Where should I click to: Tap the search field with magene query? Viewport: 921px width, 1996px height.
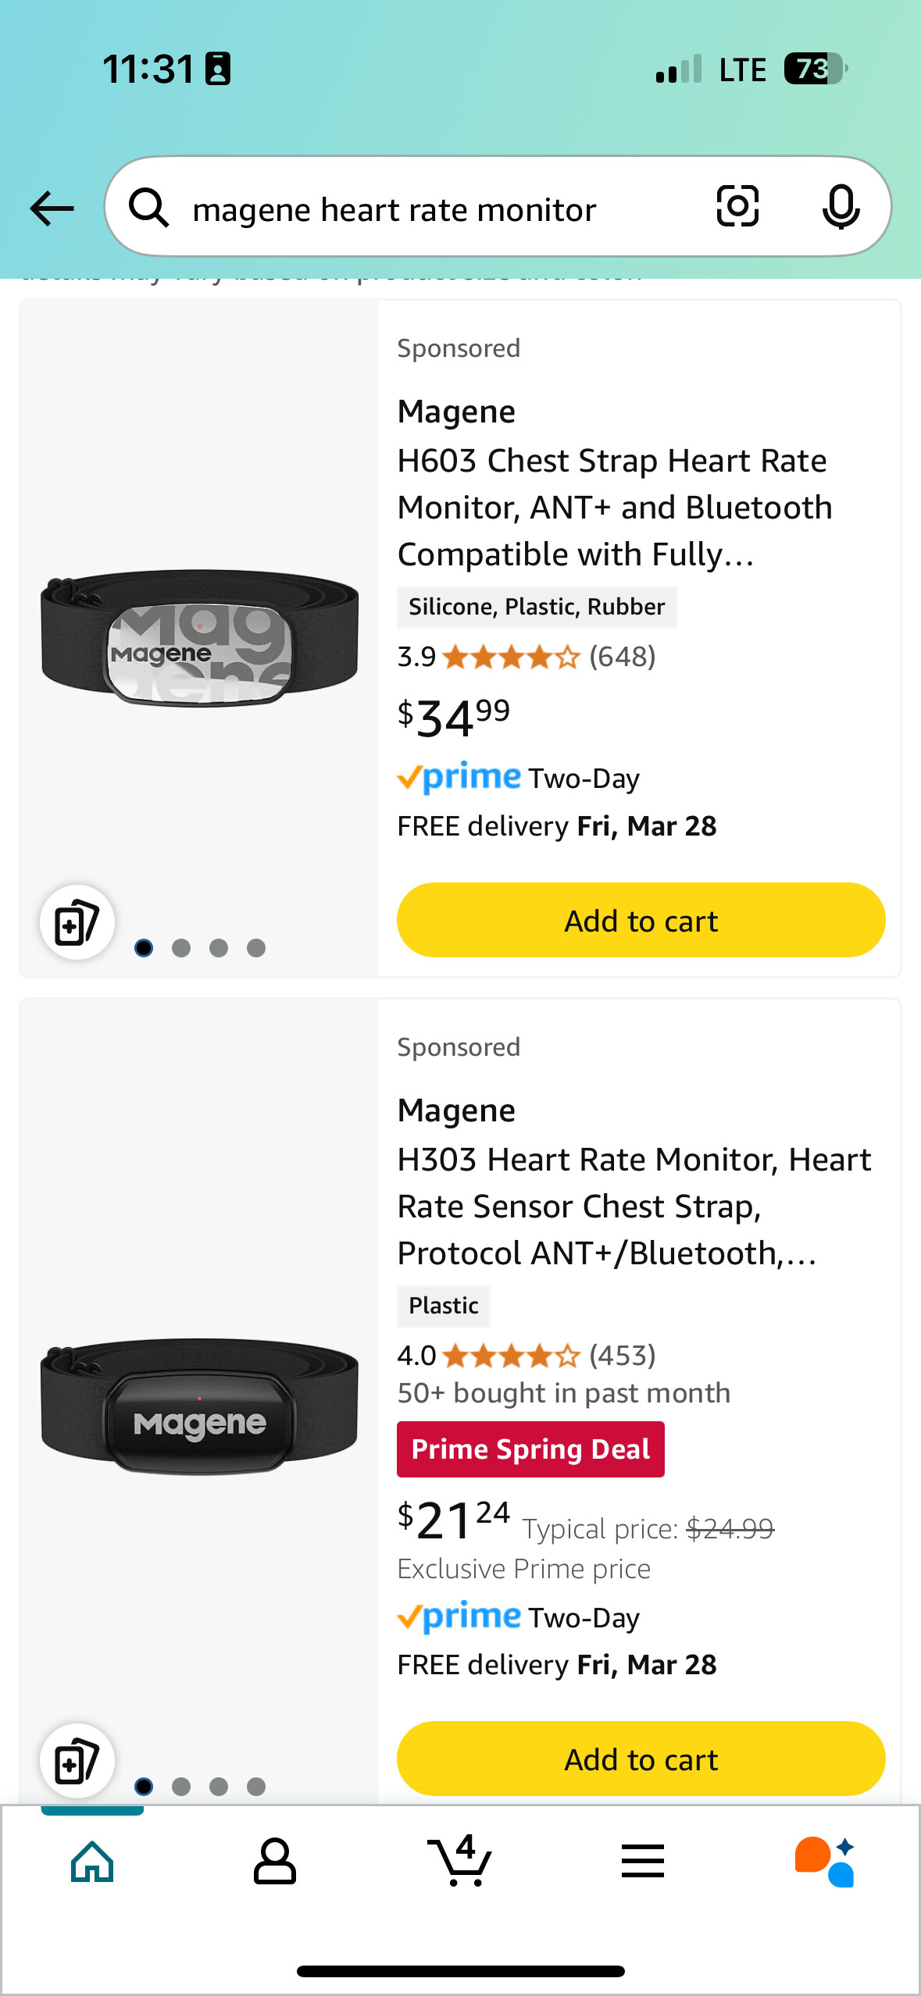click(x=437, y=209)
